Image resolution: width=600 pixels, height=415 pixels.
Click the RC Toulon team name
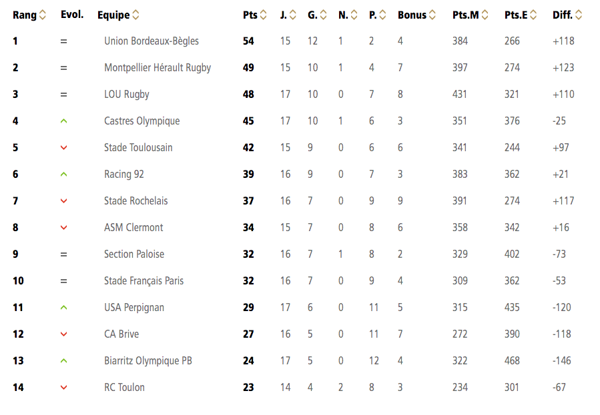click(124, 387)
